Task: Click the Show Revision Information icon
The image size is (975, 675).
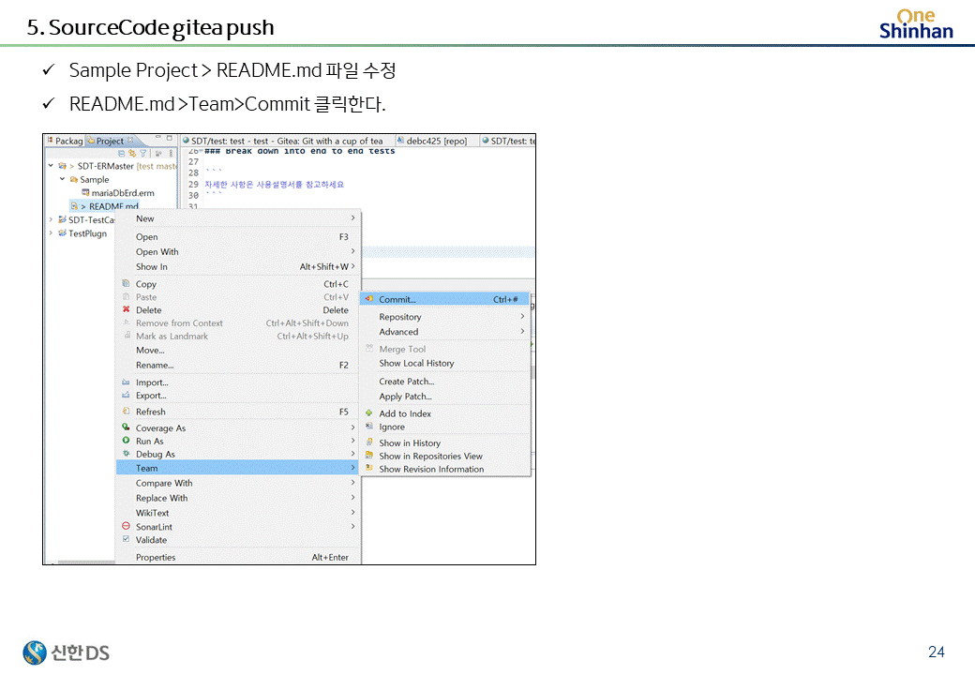Action: (x=369, y=469)
